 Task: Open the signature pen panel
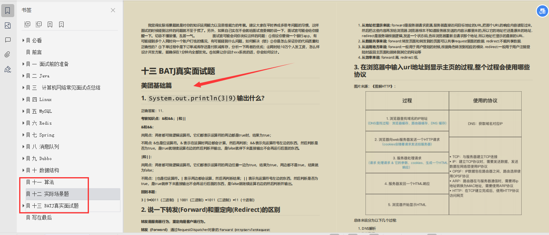(8, 69)
